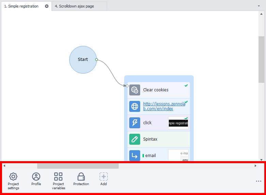Viewport: 266px width, 195px height.
Task: Expand the tab list dropdown arrow
Action: point(259,6)
